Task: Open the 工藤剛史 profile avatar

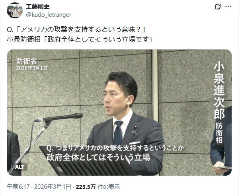Action: [x=15, y=10]
